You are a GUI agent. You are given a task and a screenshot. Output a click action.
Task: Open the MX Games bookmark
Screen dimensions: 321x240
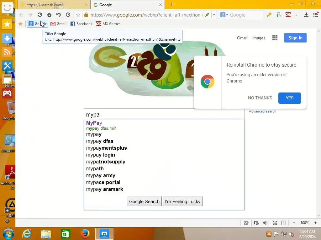[x=108, y=24]
